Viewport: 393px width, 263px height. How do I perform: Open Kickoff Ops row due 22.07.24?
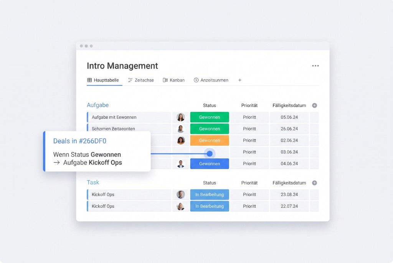(129, 206)
